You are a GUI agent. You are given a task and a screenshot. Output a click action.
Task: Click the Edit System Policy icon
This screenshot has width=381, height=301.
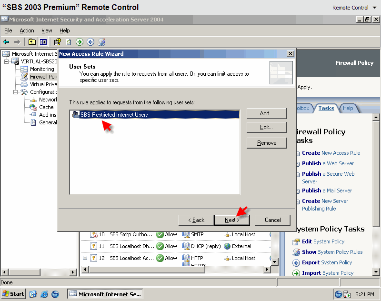pyautogui.click(x=296, y=241)
